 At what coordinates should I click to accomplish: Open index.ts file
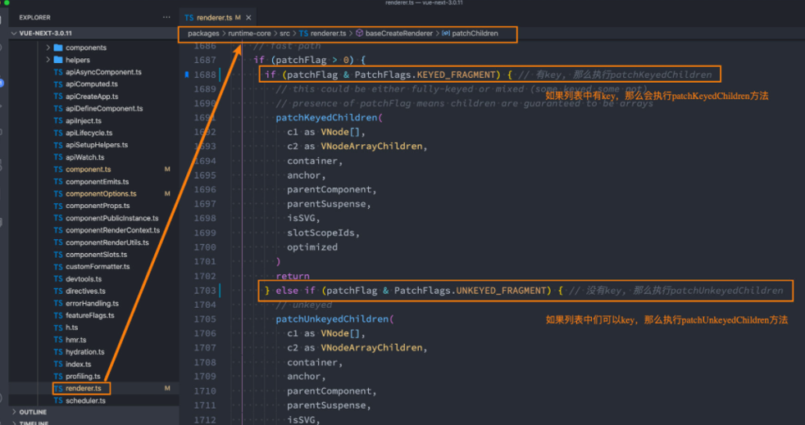pyautogui.click(x=78, y=364)
